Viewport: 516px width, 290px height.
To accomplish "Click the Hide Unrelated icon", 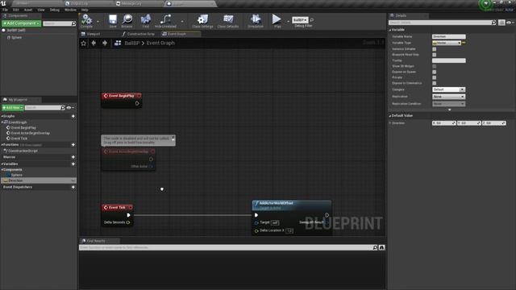I will (x=165, y=20).
